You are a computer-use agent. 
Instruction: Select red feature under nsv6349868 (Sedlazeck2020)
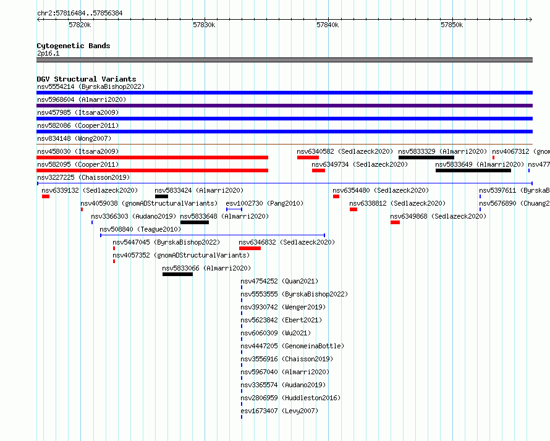[x=395, y=222]
